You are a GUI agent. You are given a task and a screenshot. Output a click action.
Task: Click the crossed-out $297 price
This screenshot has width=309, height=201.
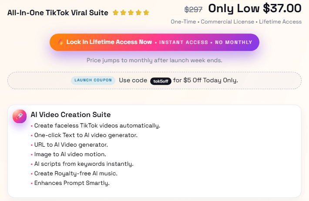[x=194, y=9]
